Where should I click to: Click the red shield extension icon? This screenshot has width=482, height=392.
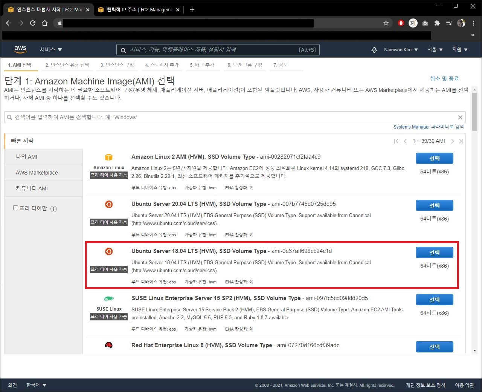(x=401, y=23)
